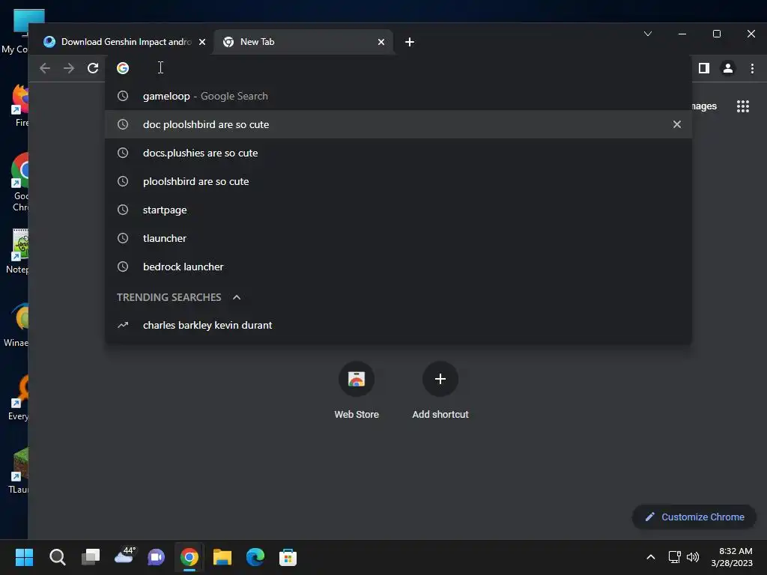Open the clock showing 8:32 AM
The height and width of the screenshot is (575, 767).
pos(732,557)
